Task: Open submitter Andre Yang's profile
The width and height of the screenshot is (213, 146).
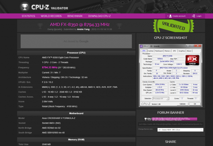Action: pos(83,29)
